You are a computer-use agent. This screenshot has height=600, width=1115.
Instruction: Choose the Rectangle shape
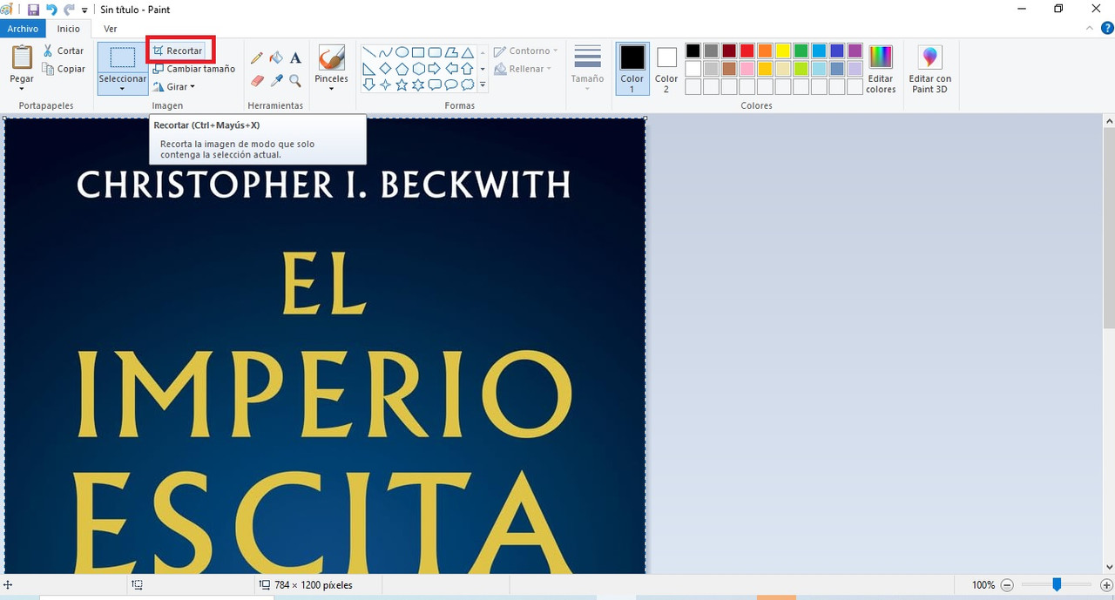[418, 52]
